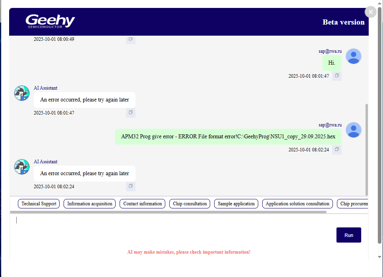Click user avatar beside APM32 error message
Image resolution: width=383 pixels, height=277 pixels.
pos(353,130)
